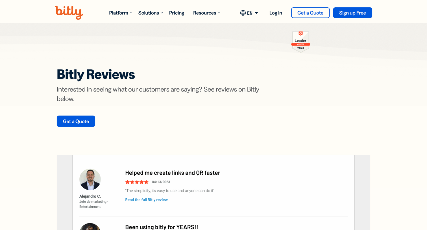Open the EN language dropdown arrow
427x230 pixels.
256,13
